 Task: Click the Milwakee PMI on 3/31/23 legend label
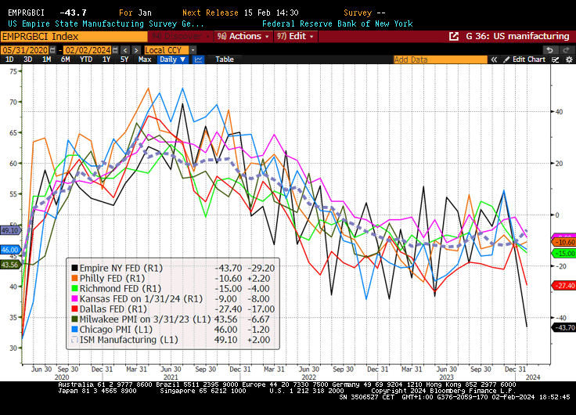tap(146, 319)
